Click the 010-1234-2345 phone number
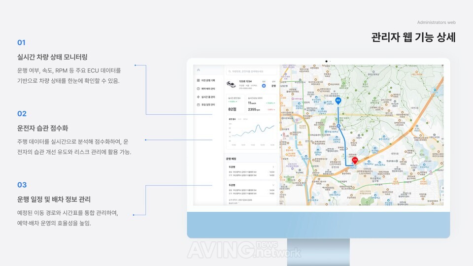Image resolution: width=473 pixels, height=266 pixels. tap(245, 200)
